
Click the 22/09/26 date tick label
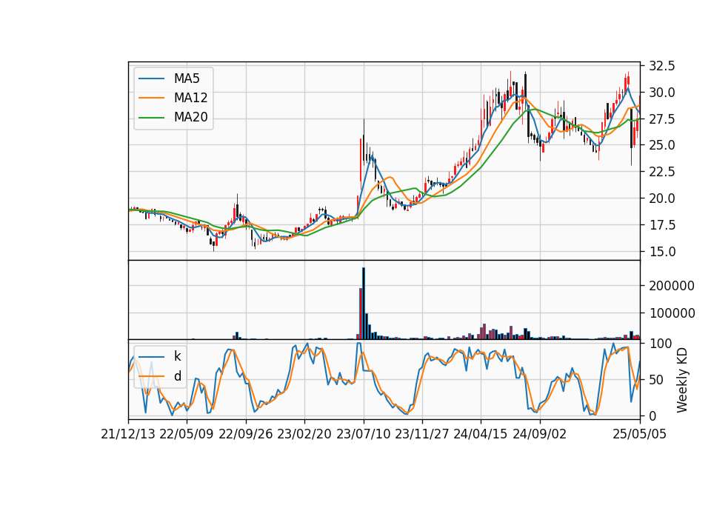[246, 434]
